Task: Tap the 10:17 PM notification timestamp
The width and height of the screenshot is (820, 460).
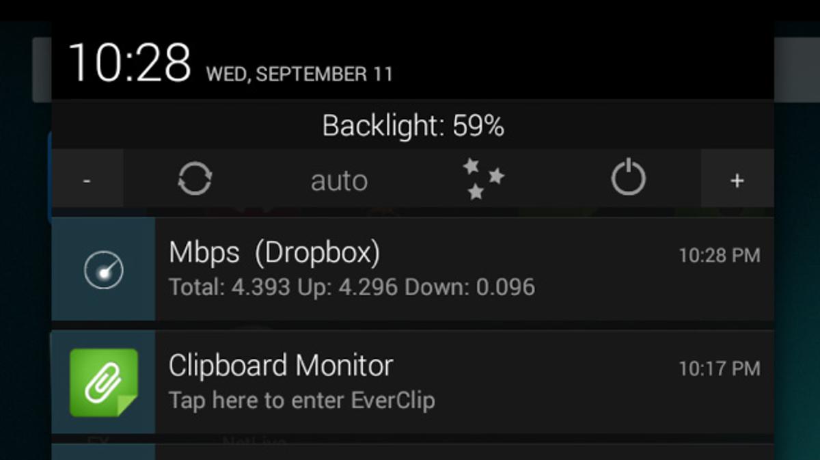Action: point(719,368)
